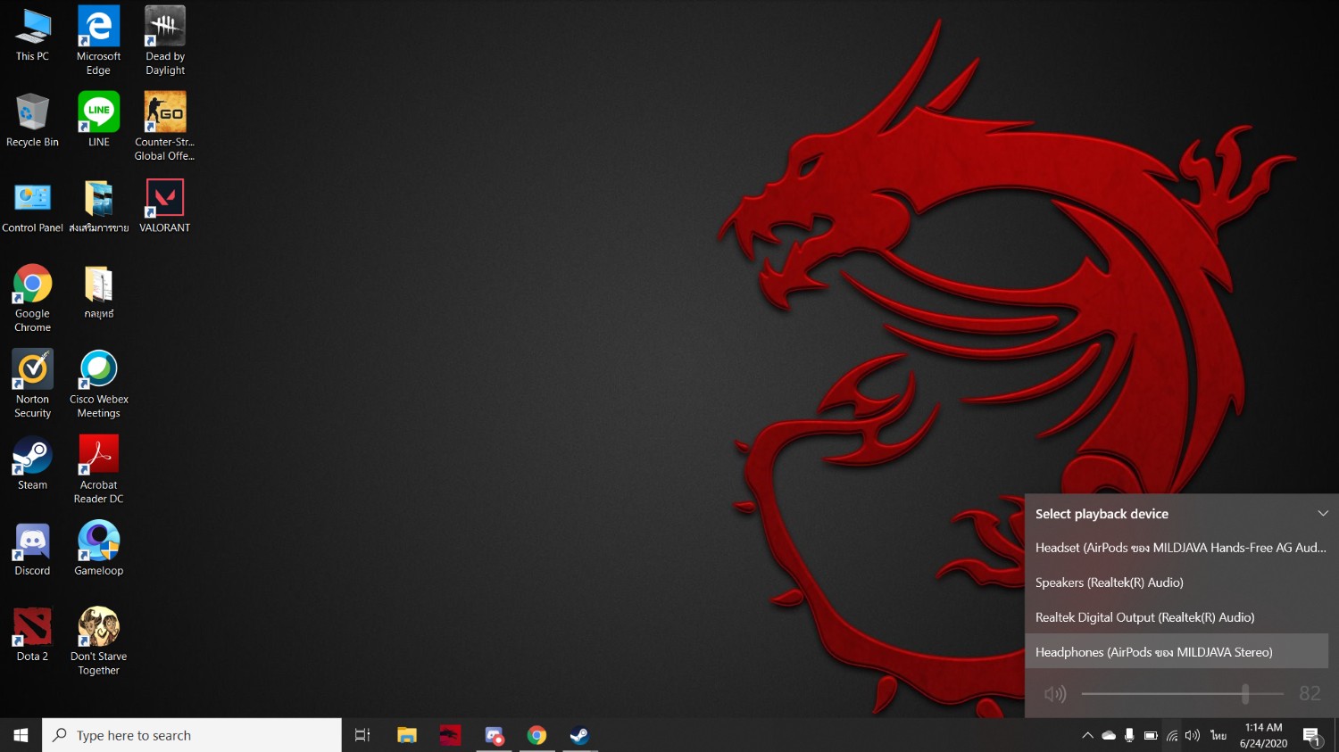The image size is (1339, 752).
Task: Mute audio using volume flyout speaker icon
Action: (x=1055, y=694)
